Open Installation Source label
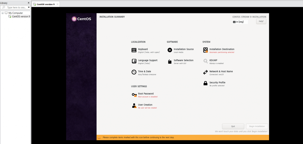Viewport: 303px width, 144px height. click(x=183, y=49)
